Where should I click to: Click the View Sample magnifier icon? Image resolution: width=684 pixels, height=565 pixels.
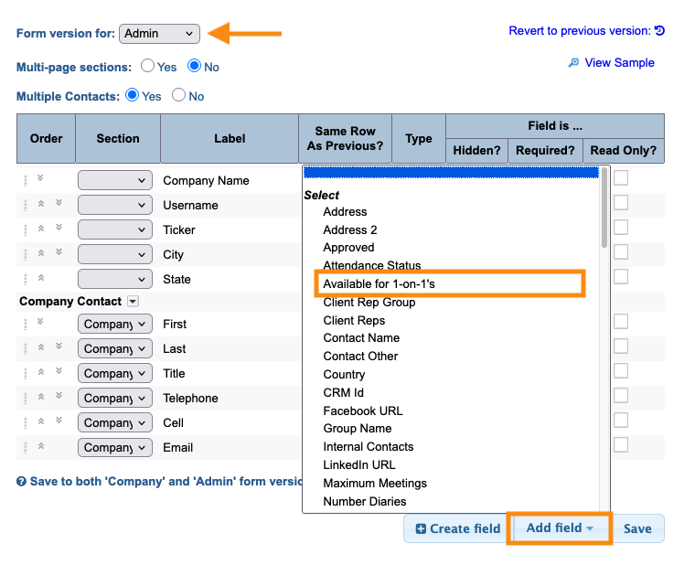573,63
